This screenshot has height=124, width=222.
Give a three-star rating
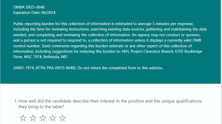click(43, 118)
